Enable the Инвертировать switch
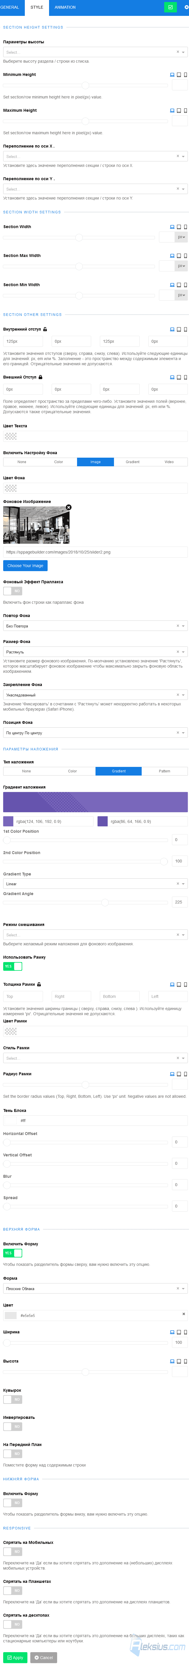The width and height of the screenshot is (189, 1664). 13,1426
